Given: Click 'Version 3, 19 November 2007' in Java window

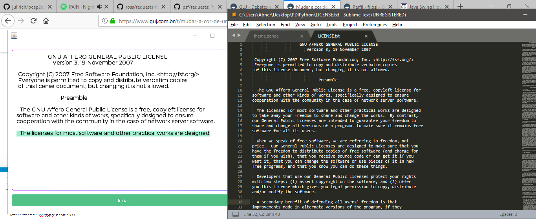Looking at the screenshot, I should pos(93,63).
